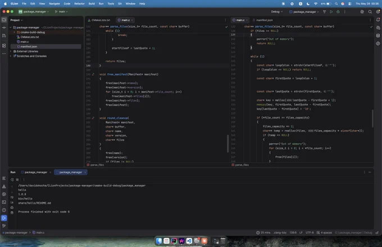Open the TODO list icon in left sidebar

[x=4, y=179]
